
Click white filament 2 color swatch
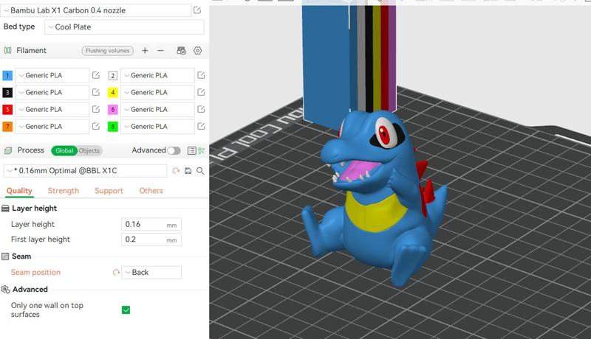pyautogui.click(x=113, y=76)
